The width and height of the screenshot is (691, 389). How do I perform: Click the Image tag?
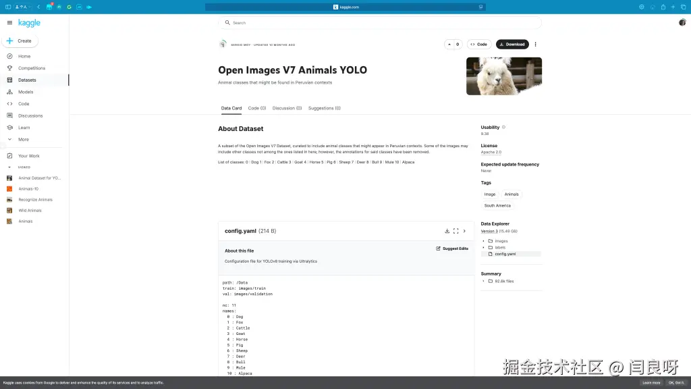[490, 194]
